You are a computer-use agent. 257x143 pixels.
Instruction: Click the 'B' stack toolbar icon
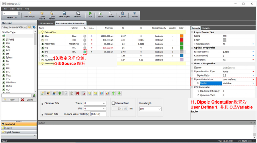(54, 93)
